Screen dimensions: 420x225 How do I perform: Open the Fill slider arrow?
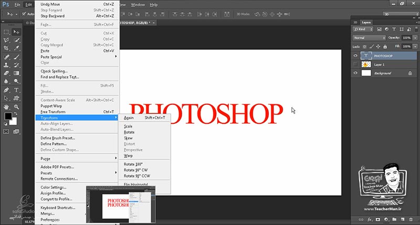tap(415, 47)
